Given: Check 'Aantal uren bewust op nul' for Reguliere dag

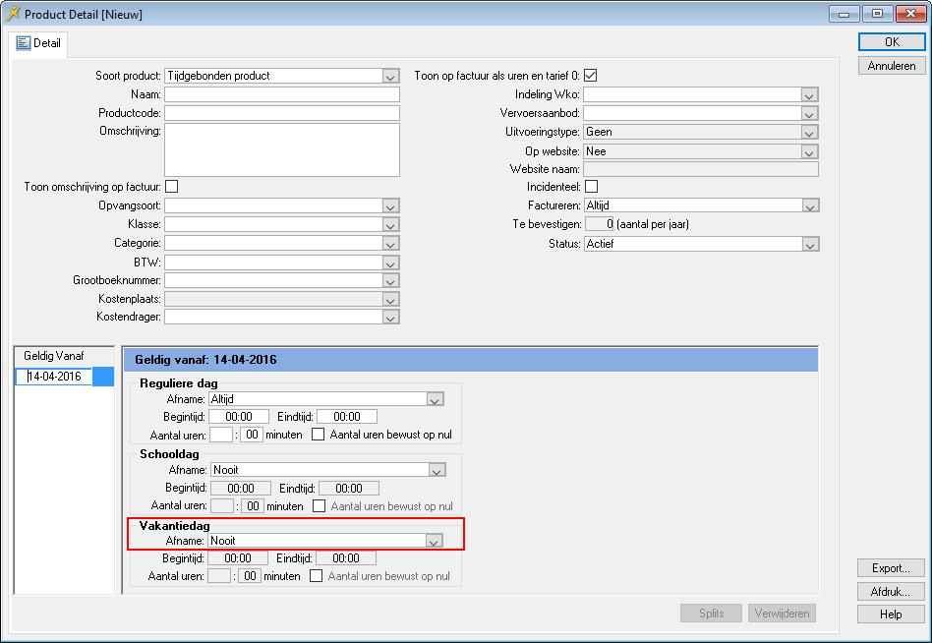Looking at the screenshot, I should point(319,435).
